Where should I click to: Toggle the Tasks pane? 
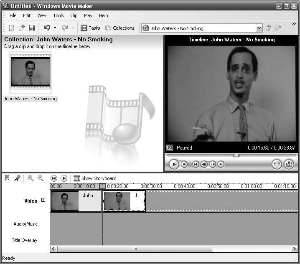[x=90, y=28]
